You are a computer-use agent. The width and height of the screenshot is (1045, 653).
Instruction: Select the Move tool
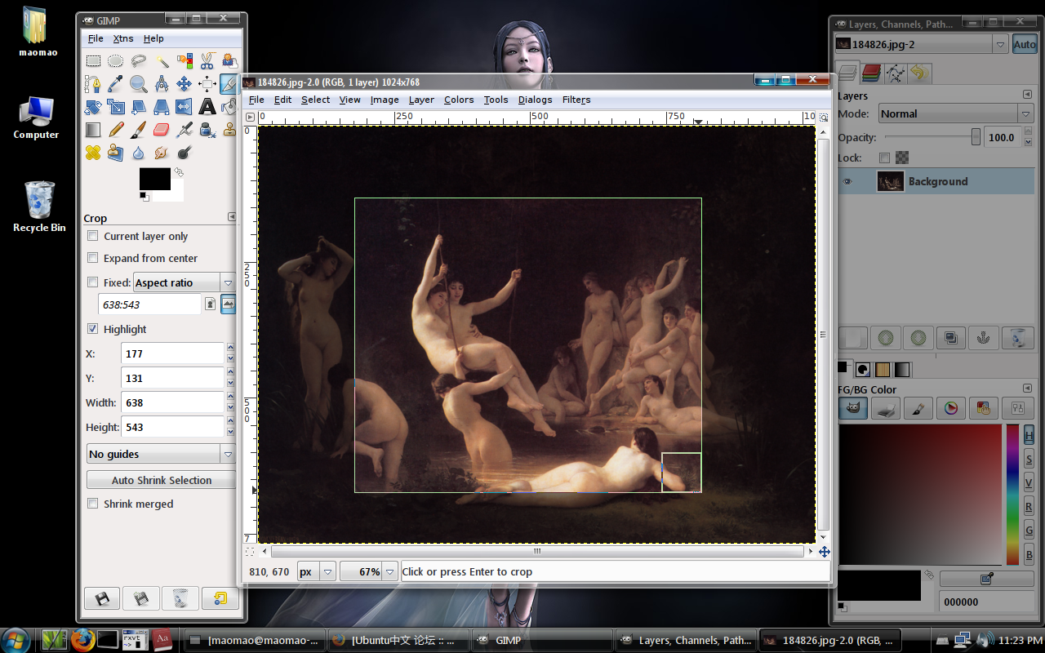coord(185,84)
